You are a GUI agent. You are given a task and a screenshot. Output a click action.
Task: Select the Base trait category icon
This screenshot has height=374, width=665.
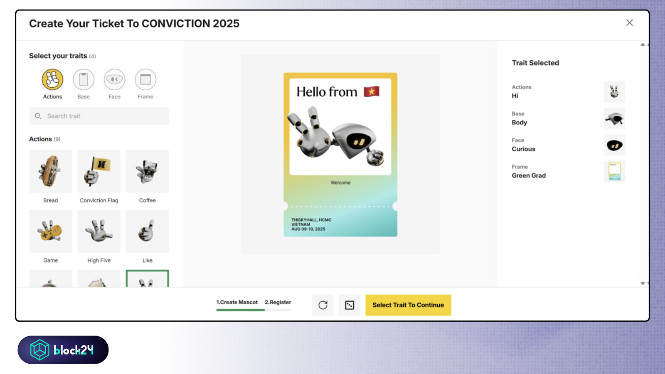(84, 79)
